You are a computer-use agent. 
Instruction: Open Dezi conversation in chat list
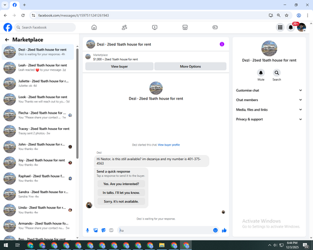38,52
